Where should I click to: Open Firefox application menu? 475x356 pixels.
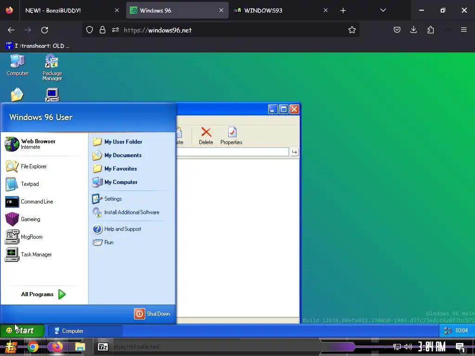pyautogui.click(x=463, y=30)
